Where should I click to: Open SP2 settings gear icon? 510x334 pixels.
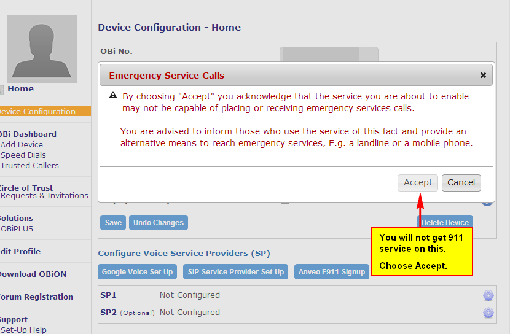tap(488, 313)
